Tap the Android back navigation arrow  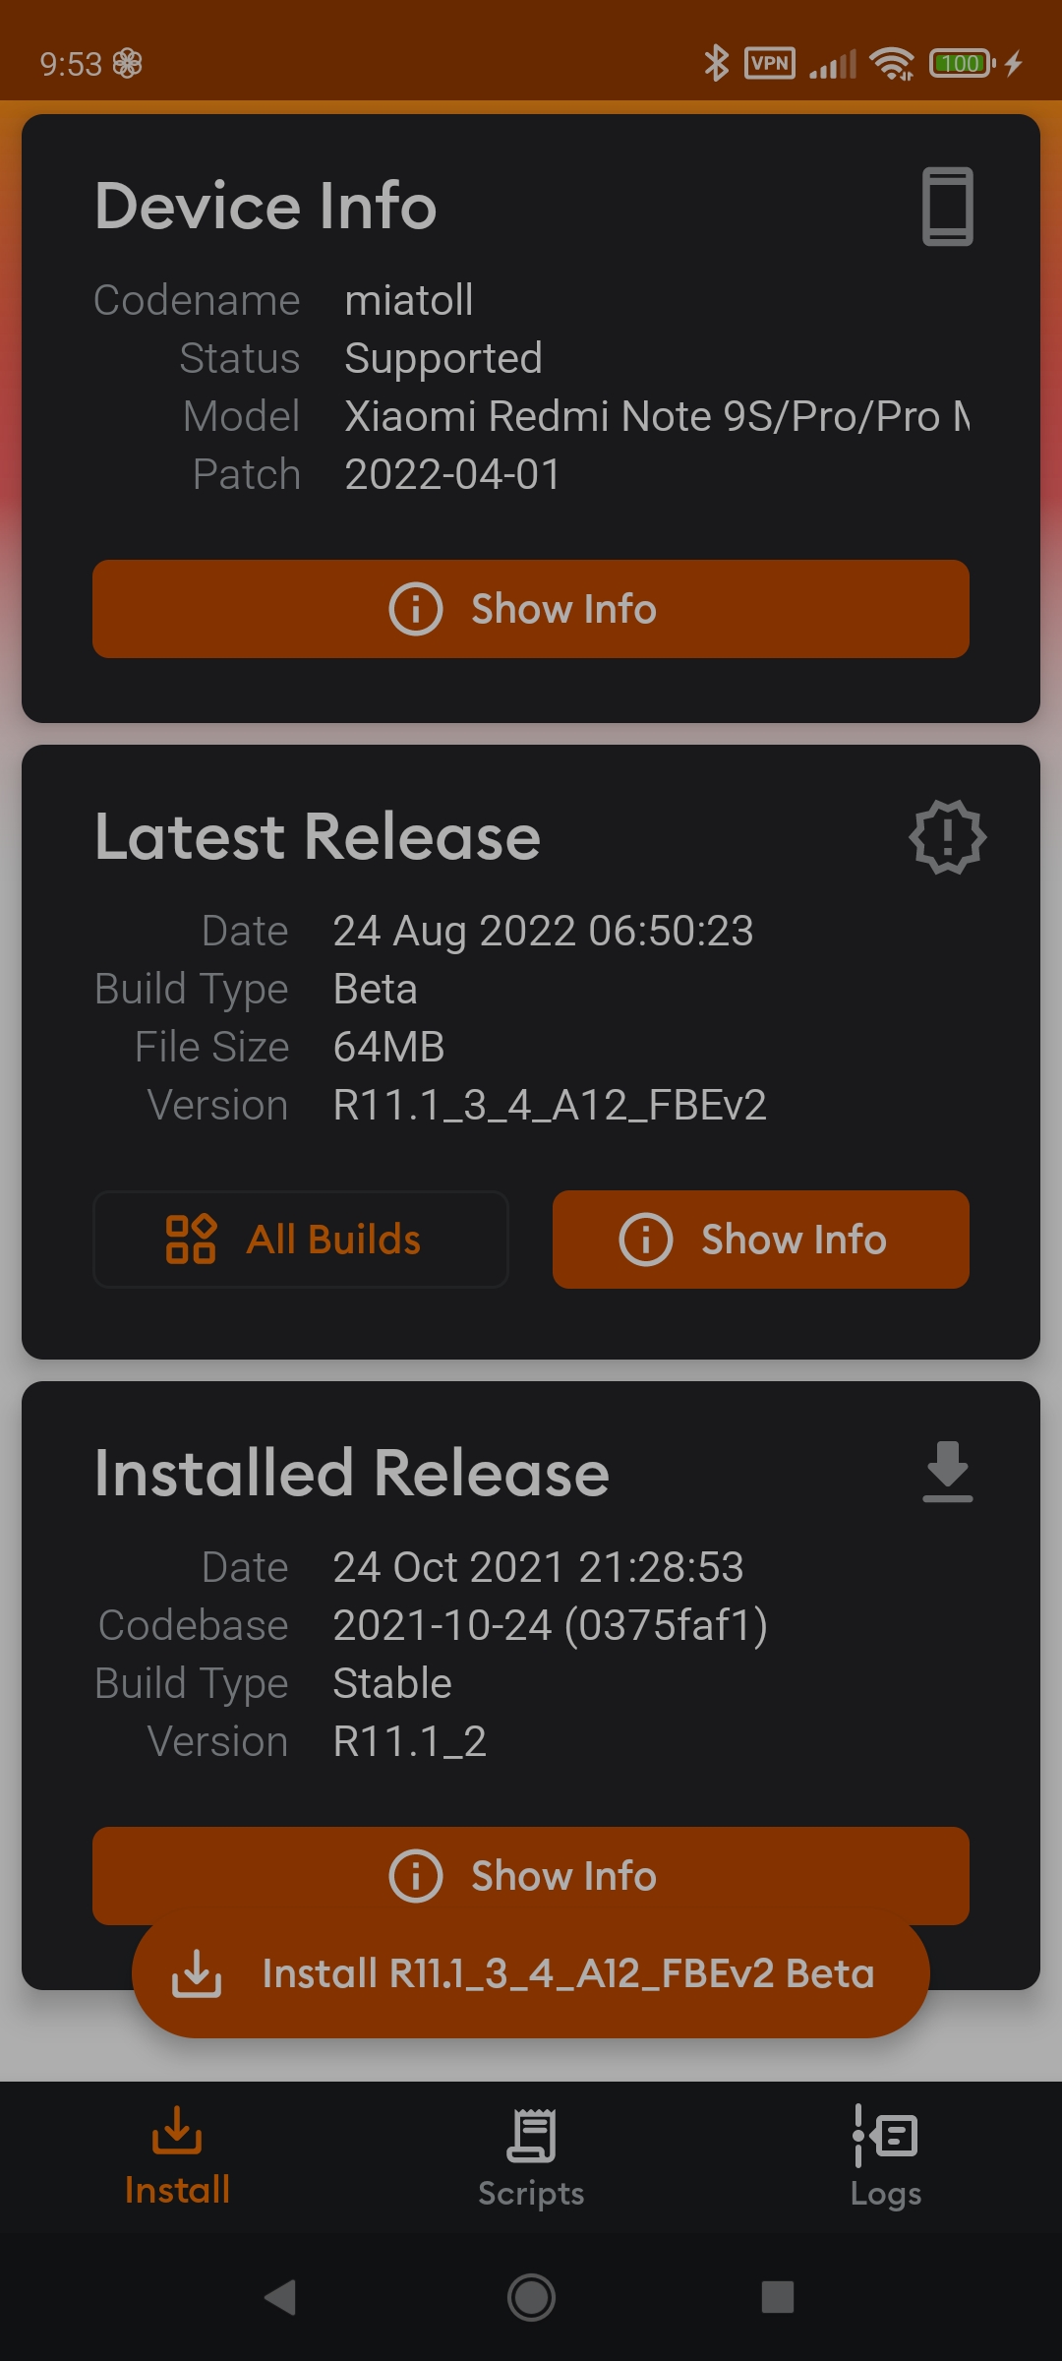[x=281, y=2298]
